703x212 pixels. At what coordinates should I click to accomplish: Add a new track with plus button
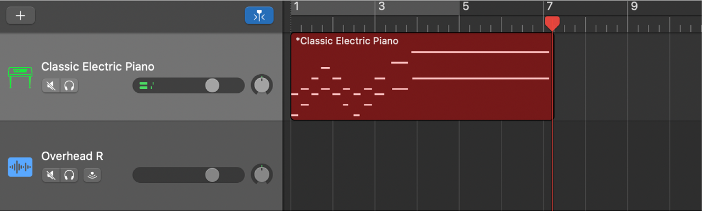click(21, 15)
